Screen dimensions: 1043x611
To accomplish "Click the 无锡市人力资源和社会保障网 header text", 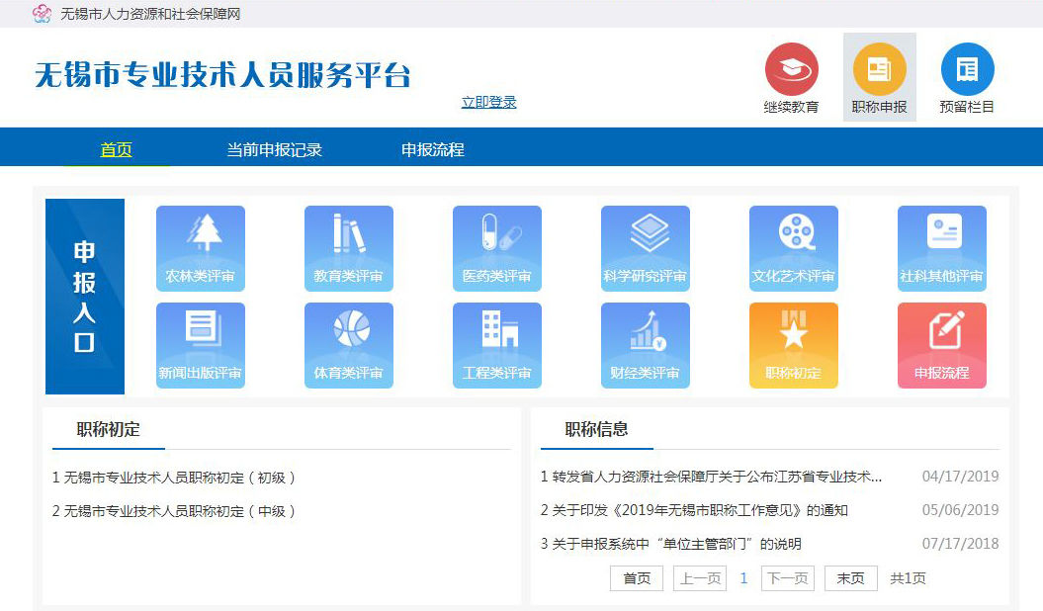I will 150,14.
